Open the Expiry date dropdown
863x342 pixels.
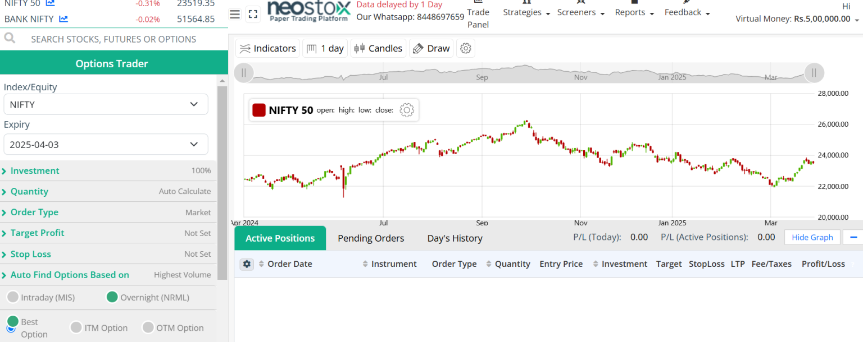pyautogui.click(x=106, y=144)
